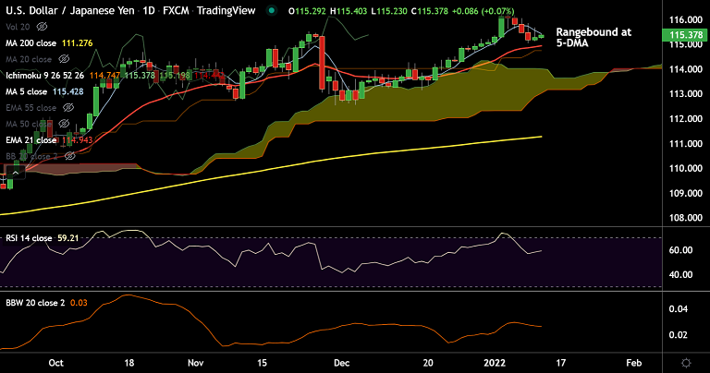This screenshot has height=373, width=710.
Task: Click the 18 date on the time axis
Action: (129, 363)
